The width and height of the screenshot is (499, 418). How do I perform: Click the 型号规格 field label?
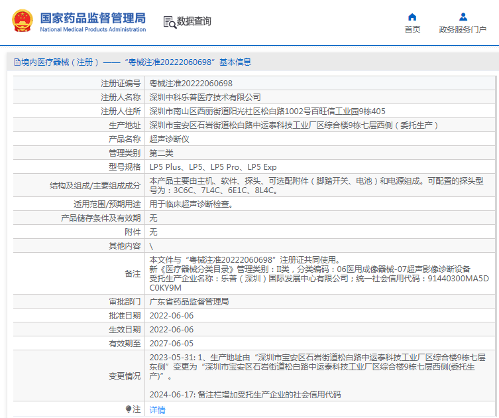pyautogui.click(x=125, y=167)
